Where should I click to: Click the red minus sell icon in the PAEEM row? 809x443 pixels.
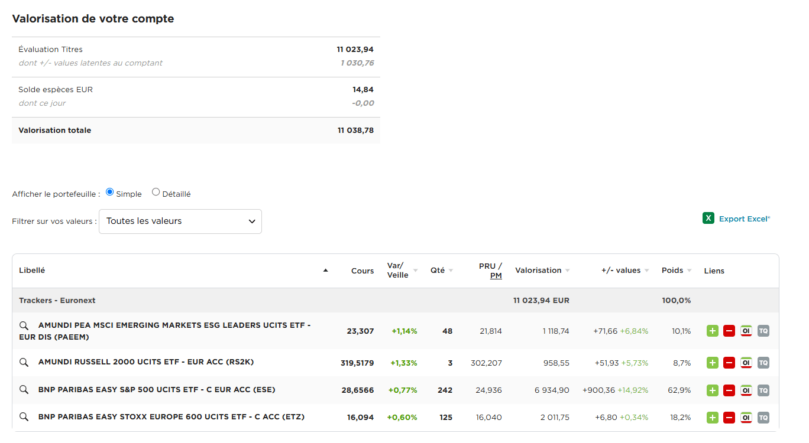[x=729, y=331]
